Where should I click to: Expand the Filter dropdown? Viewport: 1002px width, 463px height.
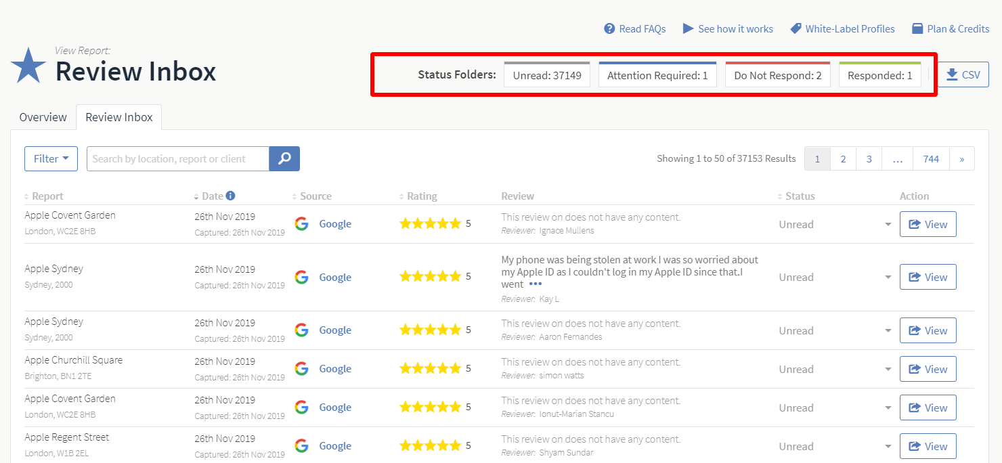(51, 158)
